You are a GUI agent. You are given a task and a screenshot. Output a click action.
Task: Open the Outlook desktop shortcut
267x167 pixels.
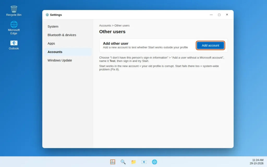14,45
